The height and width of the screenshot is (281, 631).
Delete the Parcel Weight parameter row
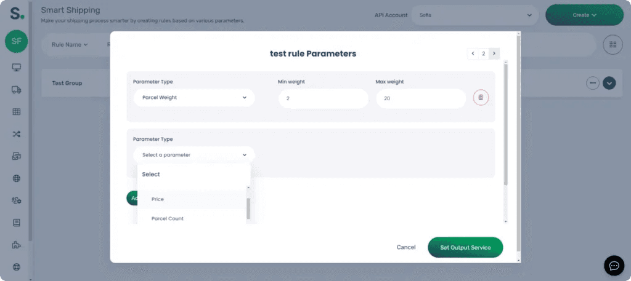481,98
